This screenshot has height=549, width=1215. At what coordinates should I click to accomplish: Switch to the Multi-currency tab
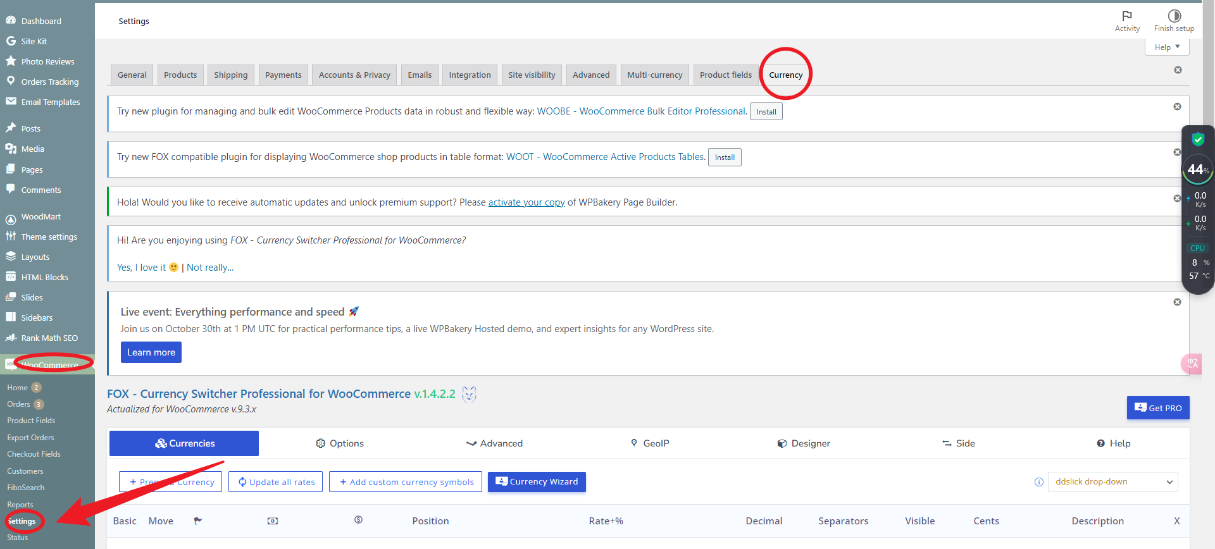654,75
